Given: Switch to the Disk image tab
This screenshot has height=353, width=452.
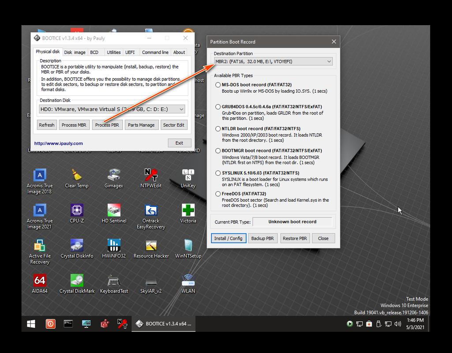Looking at the screenshot, I should point(75,52).
